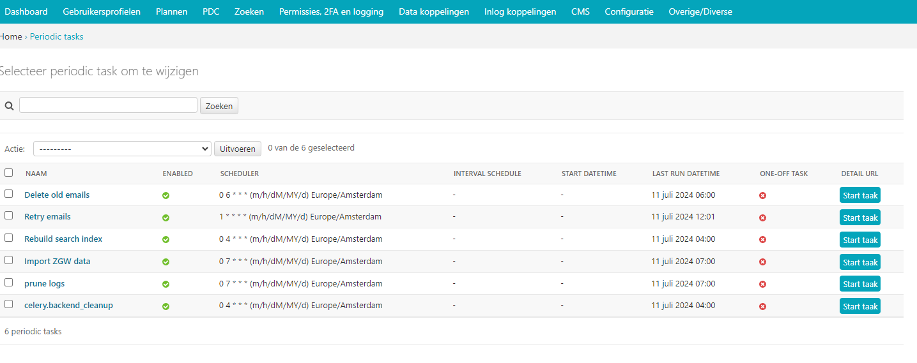The height and width of the screenshot is (363, 917).
Task: Open the Configuratie menu
Action: coord(629,11)
